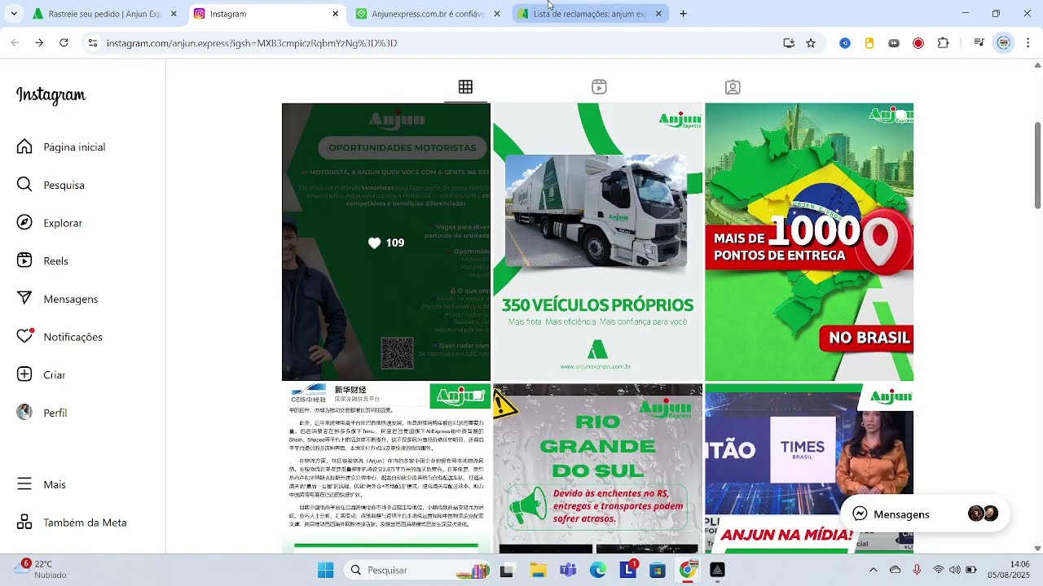Open Mais de 1000 pontos de entrega post
The image size is (1043, 586).
click(809, 242)
